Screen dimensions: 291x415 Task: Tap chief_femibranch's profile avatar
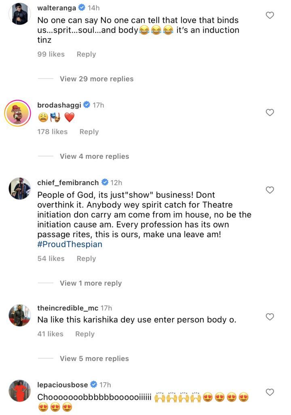tap(19, 188)
